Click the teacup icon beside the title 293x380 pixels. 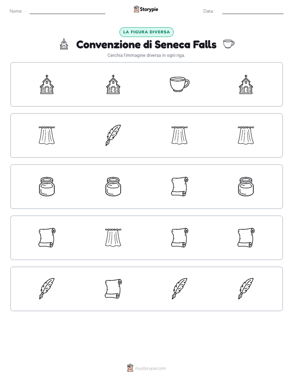coord(229,44)
